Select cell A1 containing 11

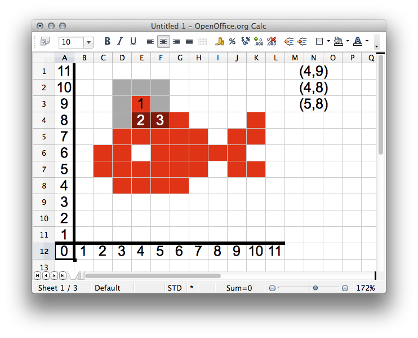65,71
